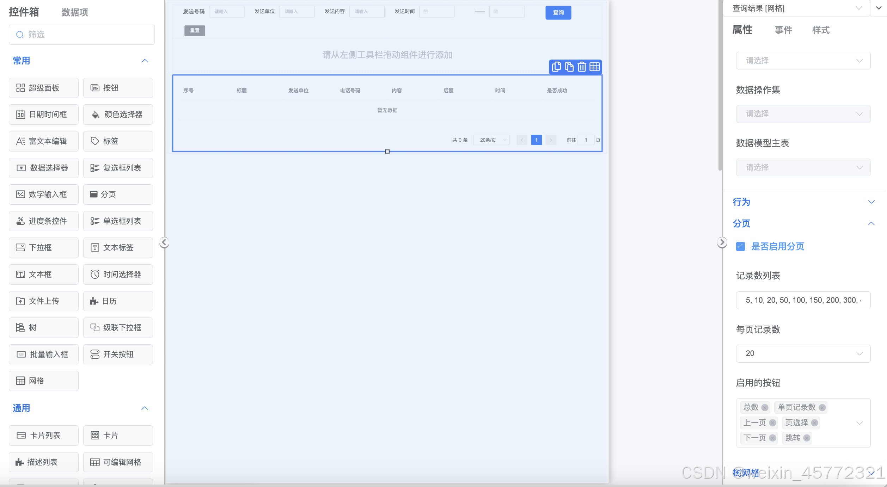Collapse left panel with arrow handle
Screen dimensions: 887x487
pyautogui.click(x=164, y=242)
